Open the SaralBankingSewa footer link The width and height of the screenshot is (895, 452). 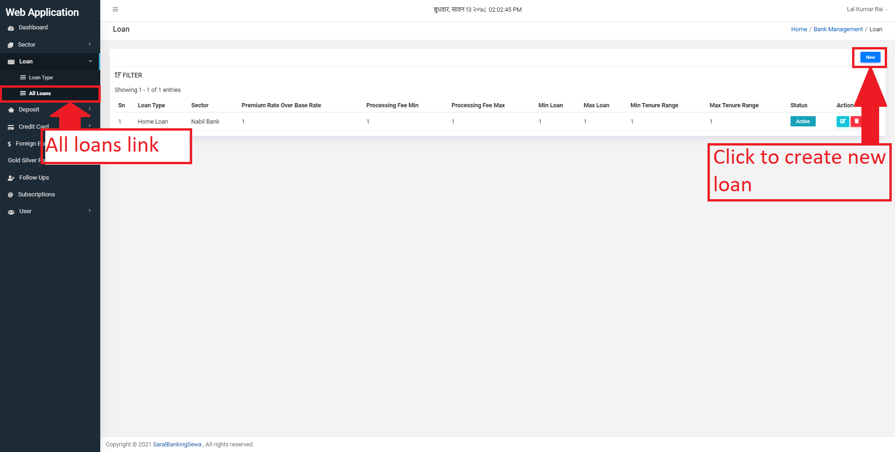(x=177, y=445)
